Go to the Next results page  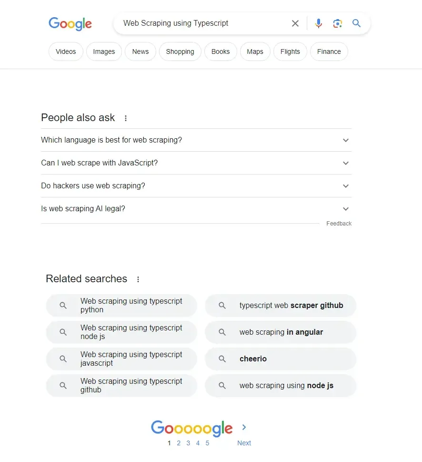(x=244, y=443)
